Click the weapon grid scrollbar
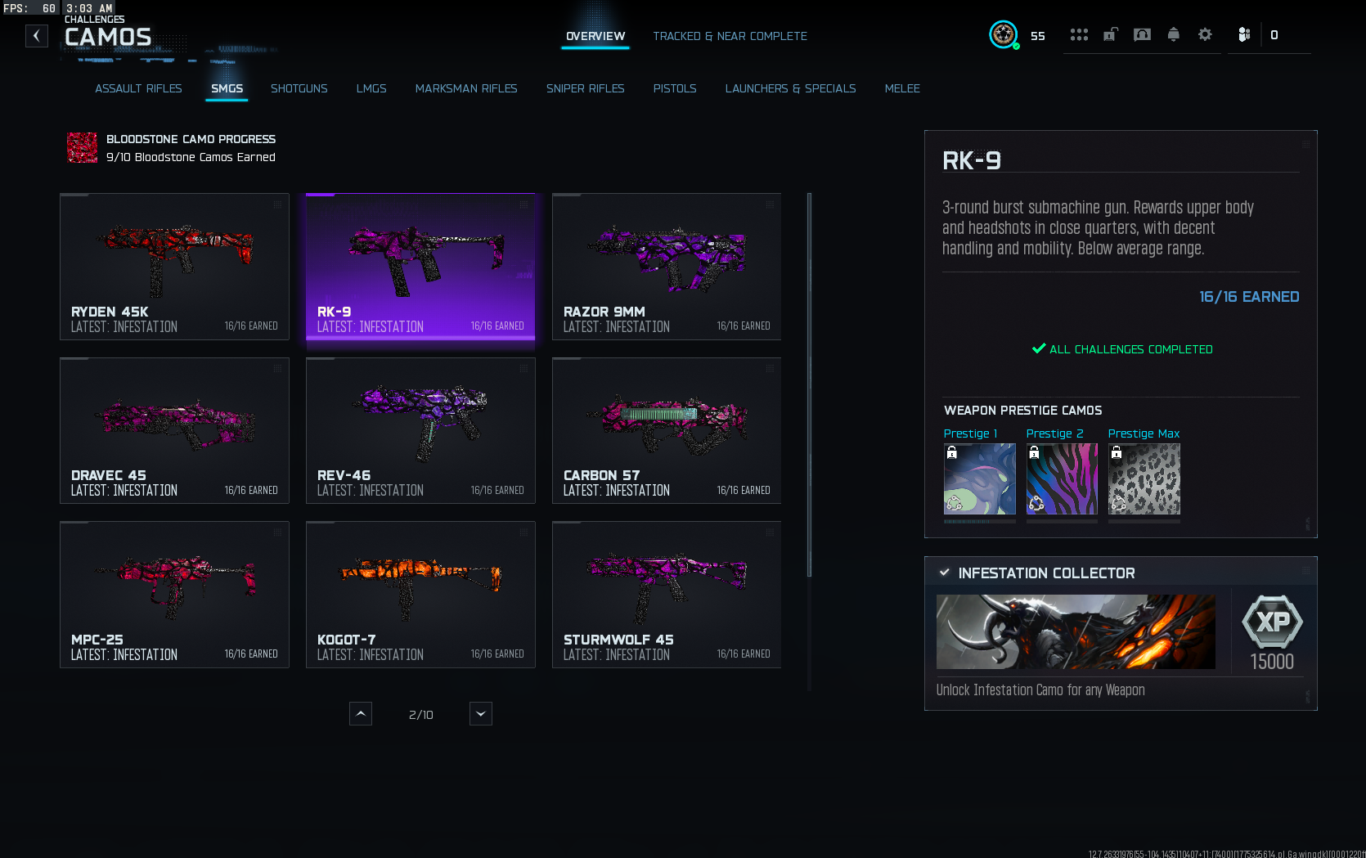 point(809,384)
